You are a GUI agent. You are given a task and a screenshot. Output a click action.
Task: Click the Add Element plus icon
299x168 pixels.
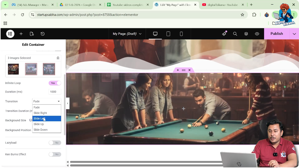click(x=21, y=34)
